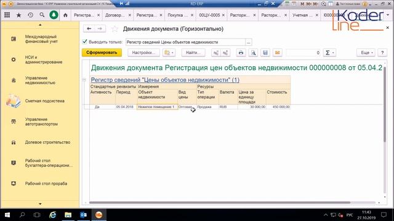Click the Найти... button
The width and height of the screenshot is (394, 221).
click(193, 53)
